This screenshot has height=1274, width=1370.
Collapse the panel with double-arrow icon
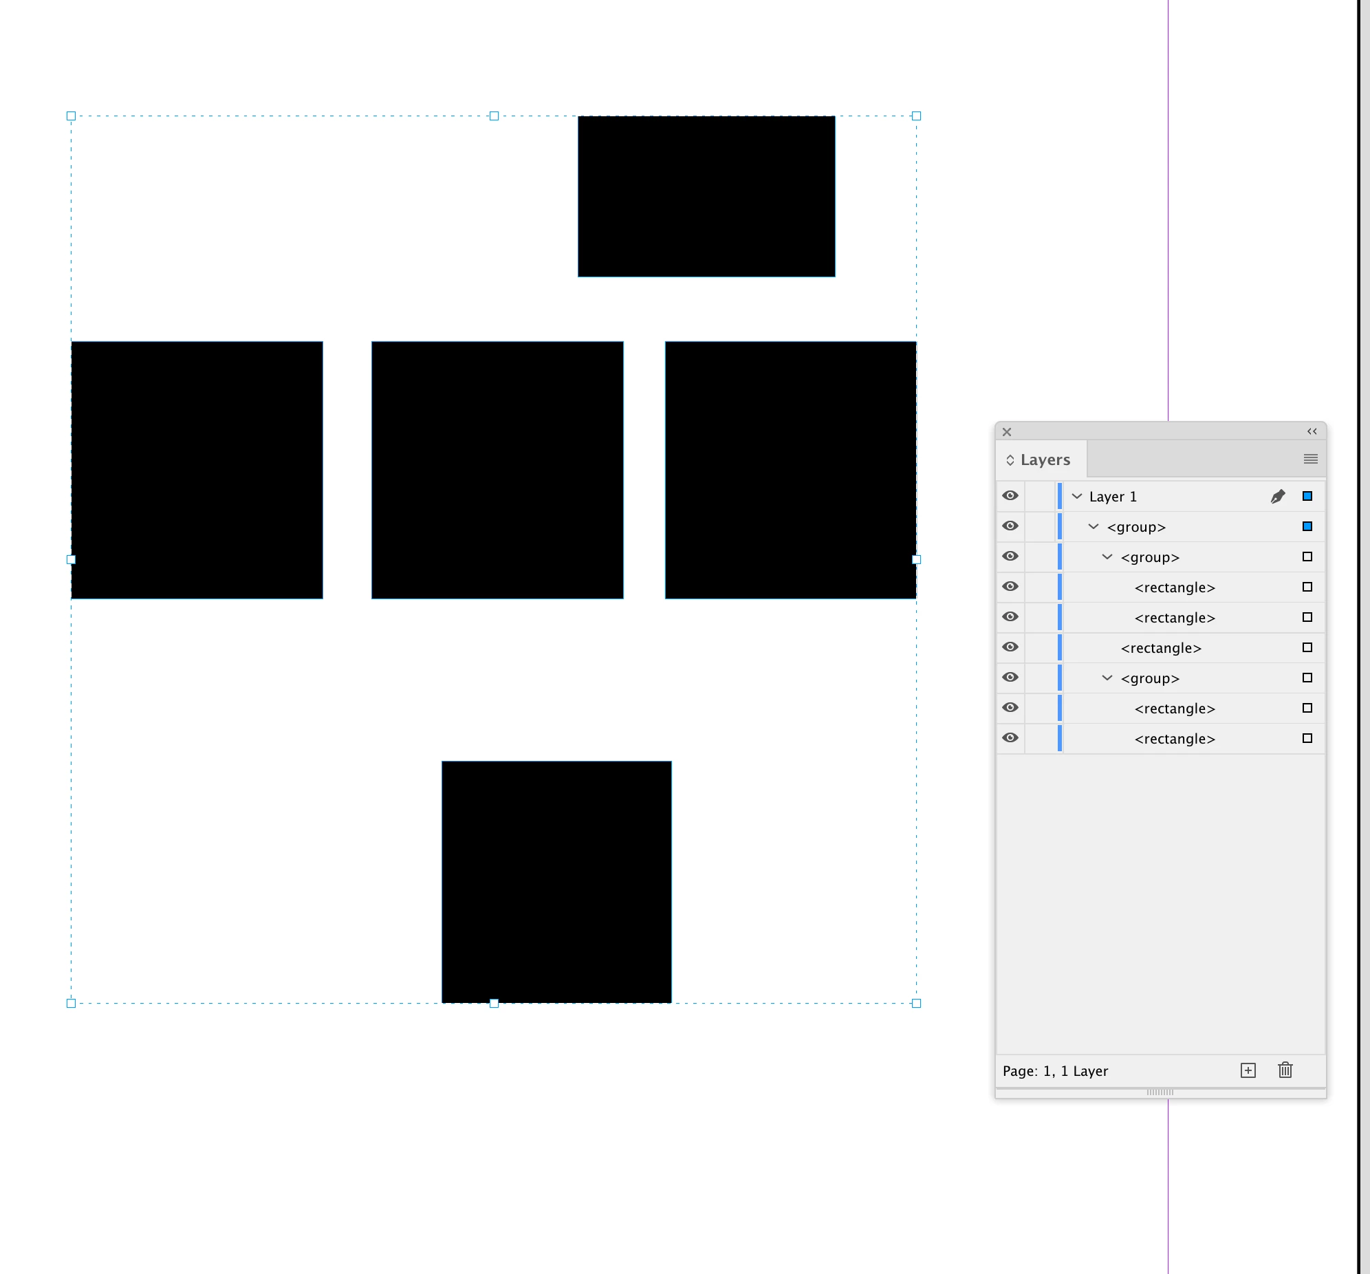tap(1312, 431)
